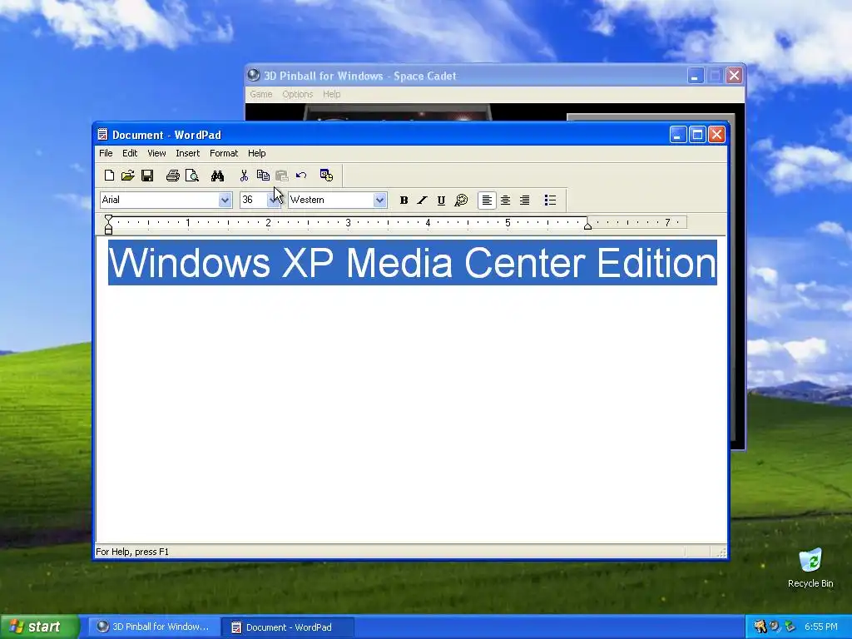852x639 pixels.
Task: Open the Recycle Bin desktop icon
Action: [810, 567]
